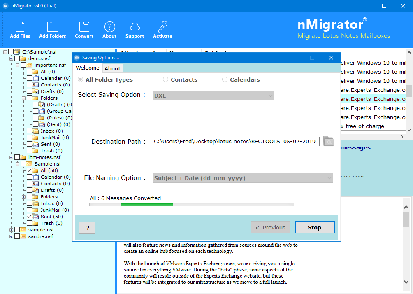Click the Calendar icon under Sample.nsf

point(35,177)
